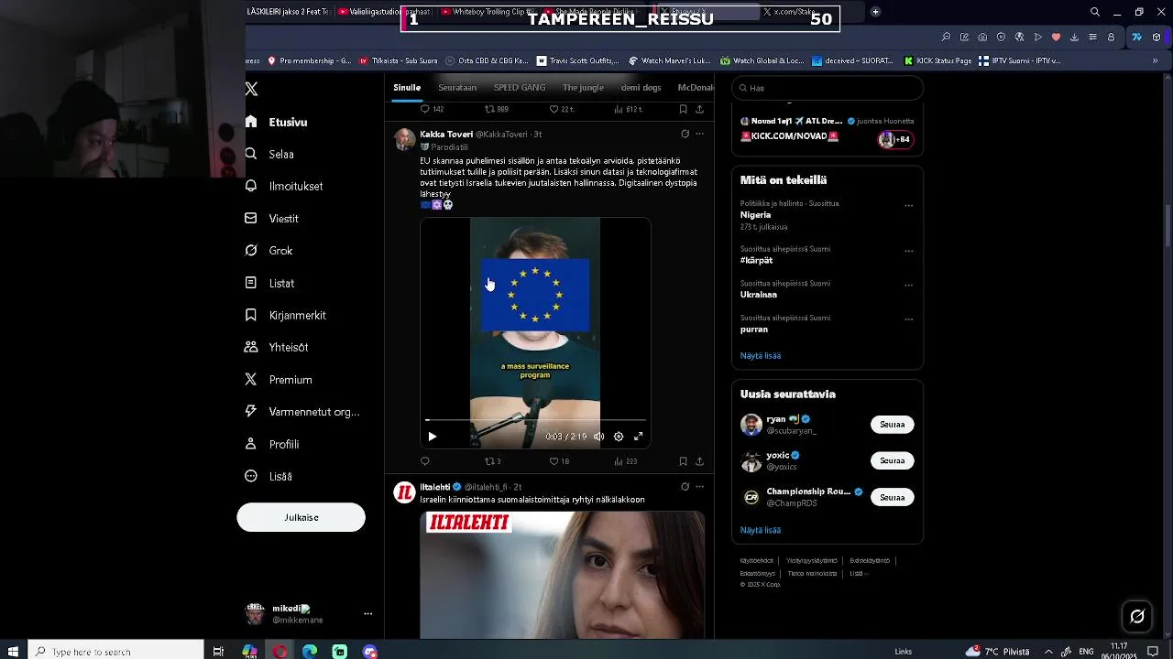Open the #kärpät trending topic

tap(756, 261)
